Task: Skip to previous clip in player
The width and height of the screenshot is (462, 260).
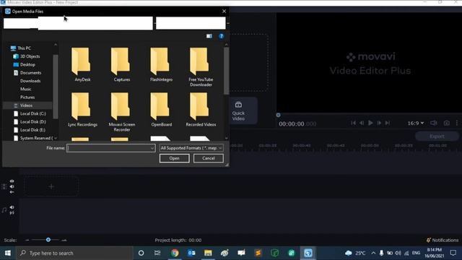Action: (353, 123)
